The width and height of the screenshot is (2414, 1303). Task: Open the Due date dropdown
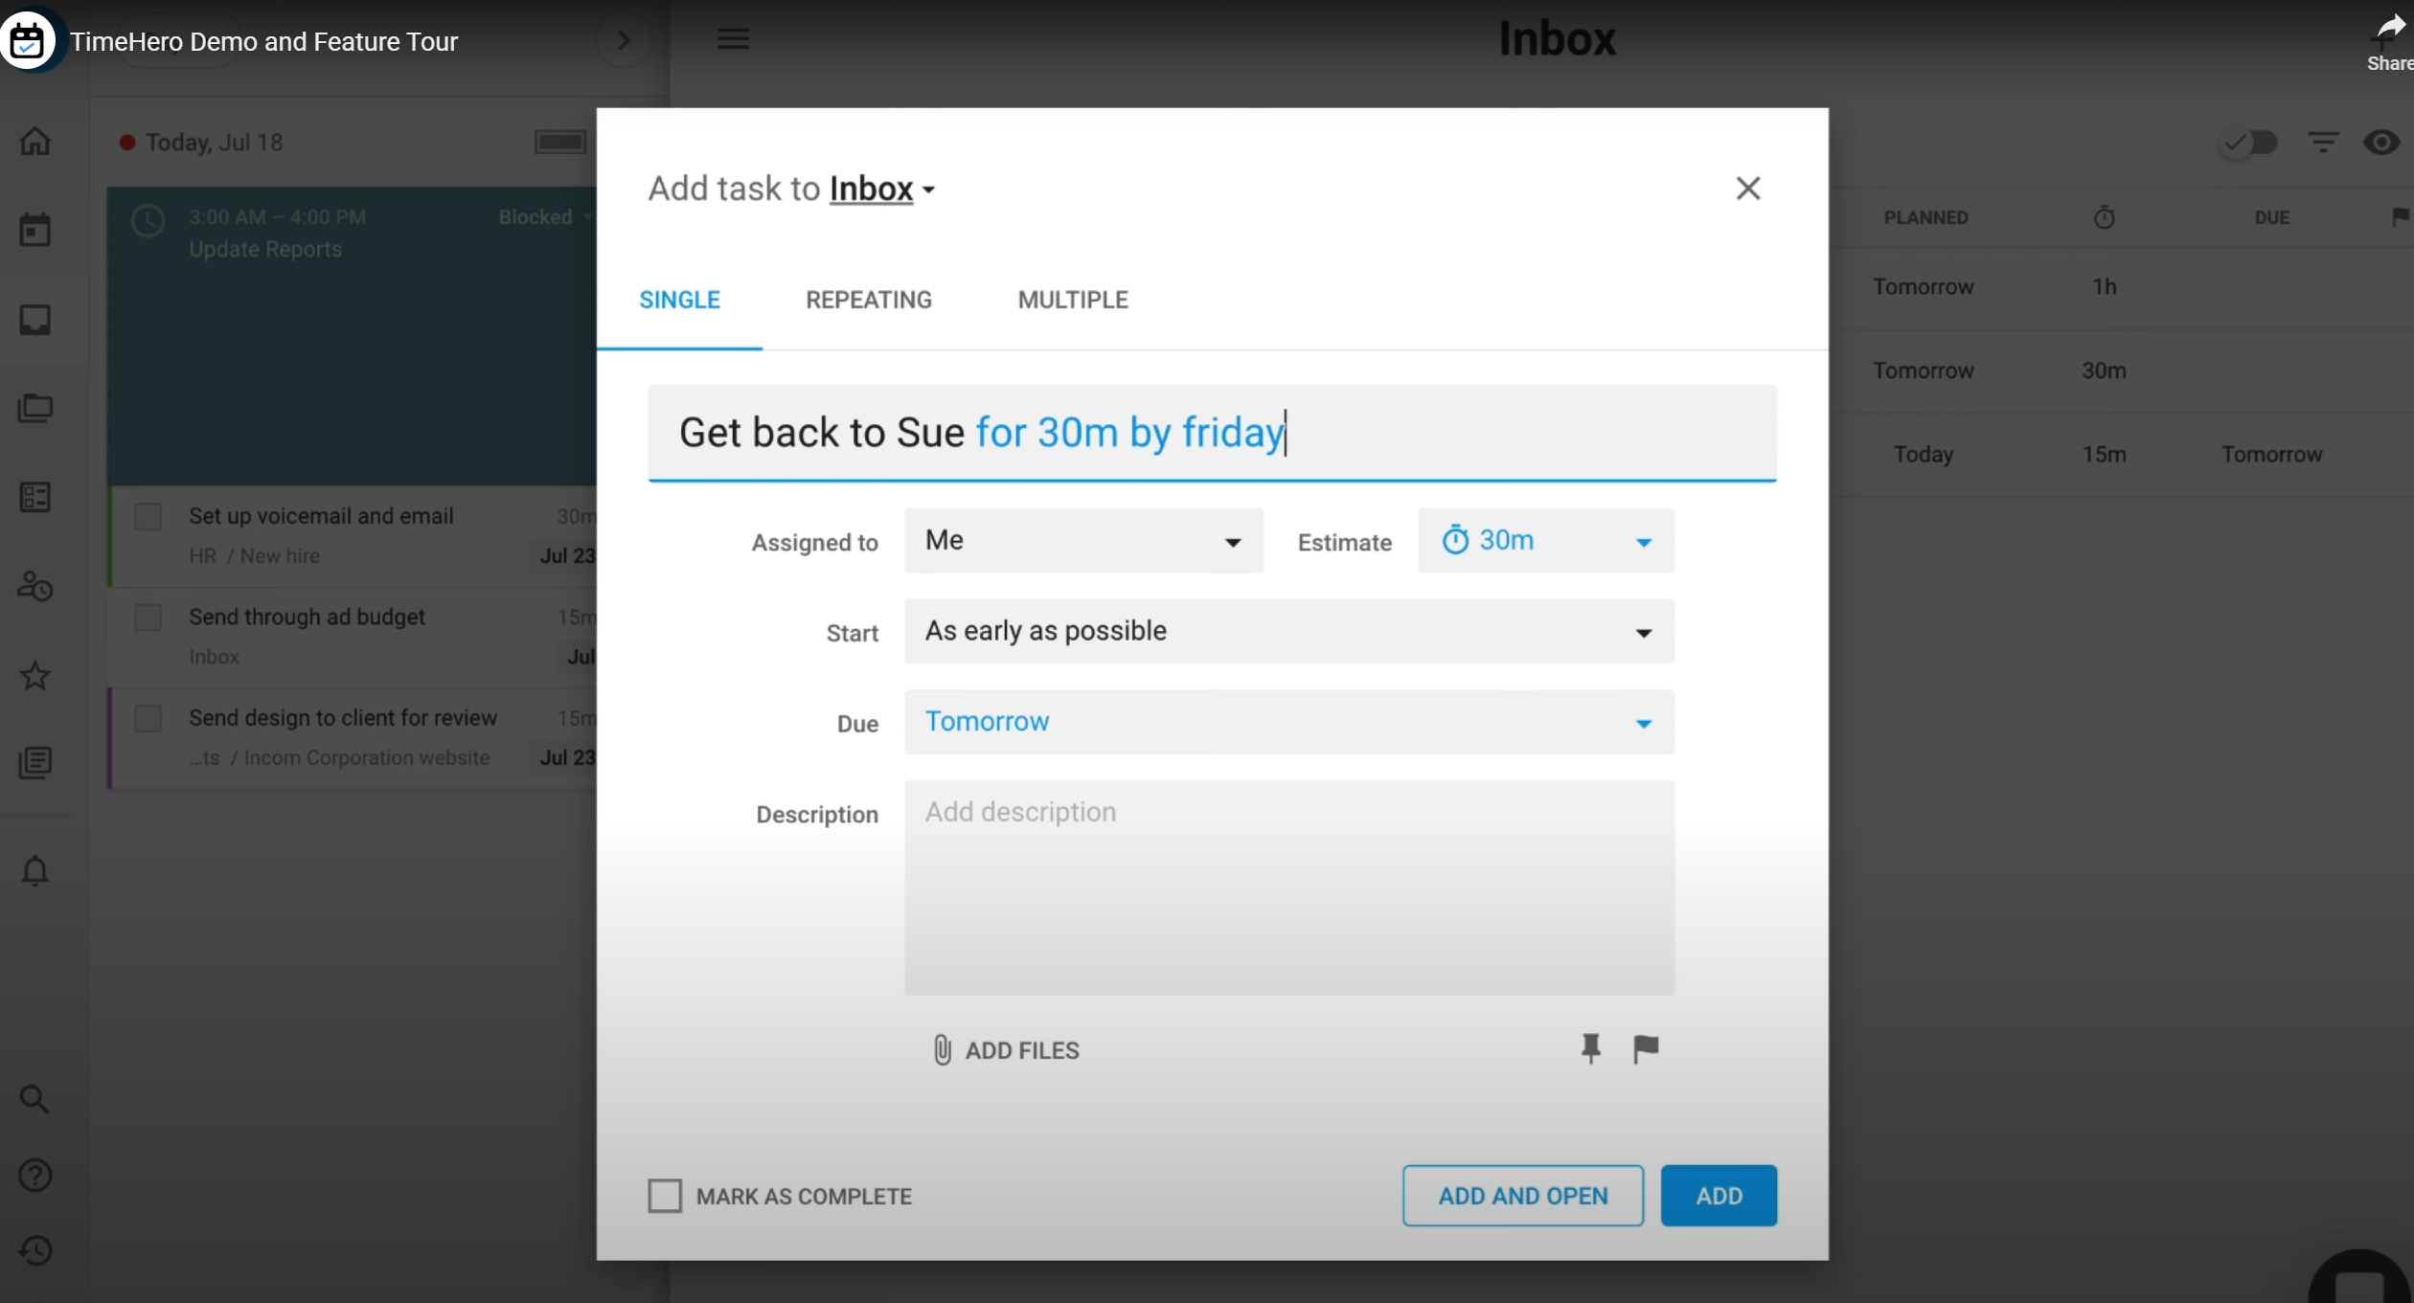point(1288,722)
